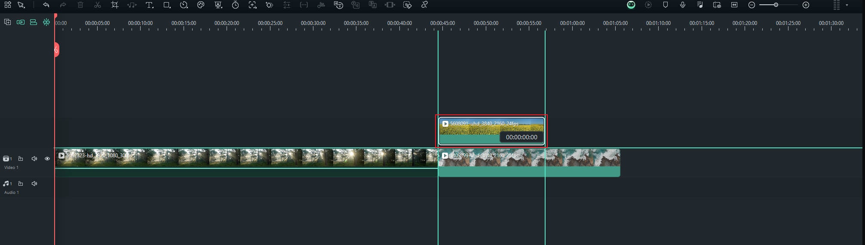This screenshot has width=865, height=245.
Task: Select the rectangle shape tool
Action: click(167, 5)
